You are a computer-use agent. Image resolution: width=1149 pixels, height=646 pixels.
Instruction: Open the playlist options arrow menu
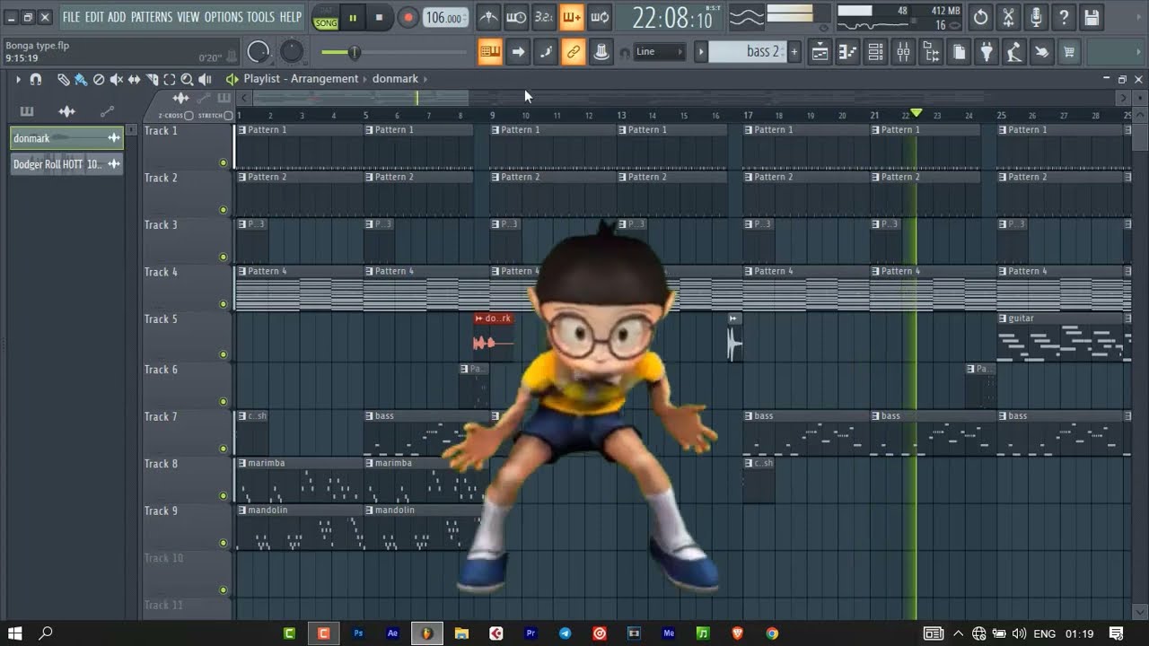coord(17,80)
